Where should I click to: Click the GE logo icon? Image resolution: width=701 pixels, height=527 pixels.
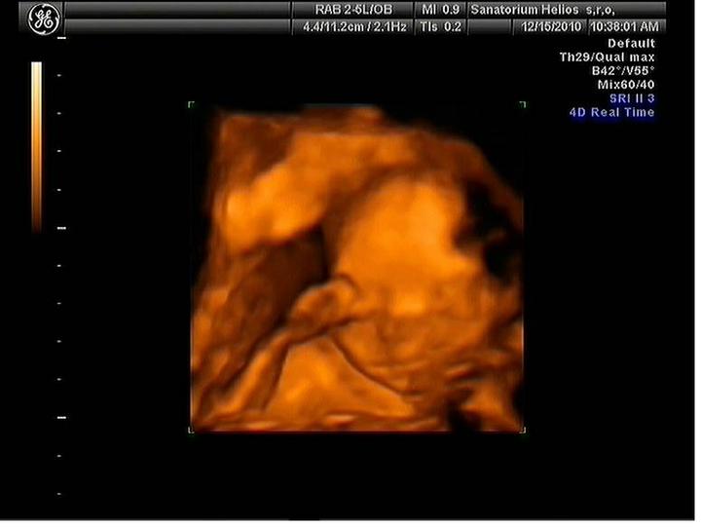(43, 18)
